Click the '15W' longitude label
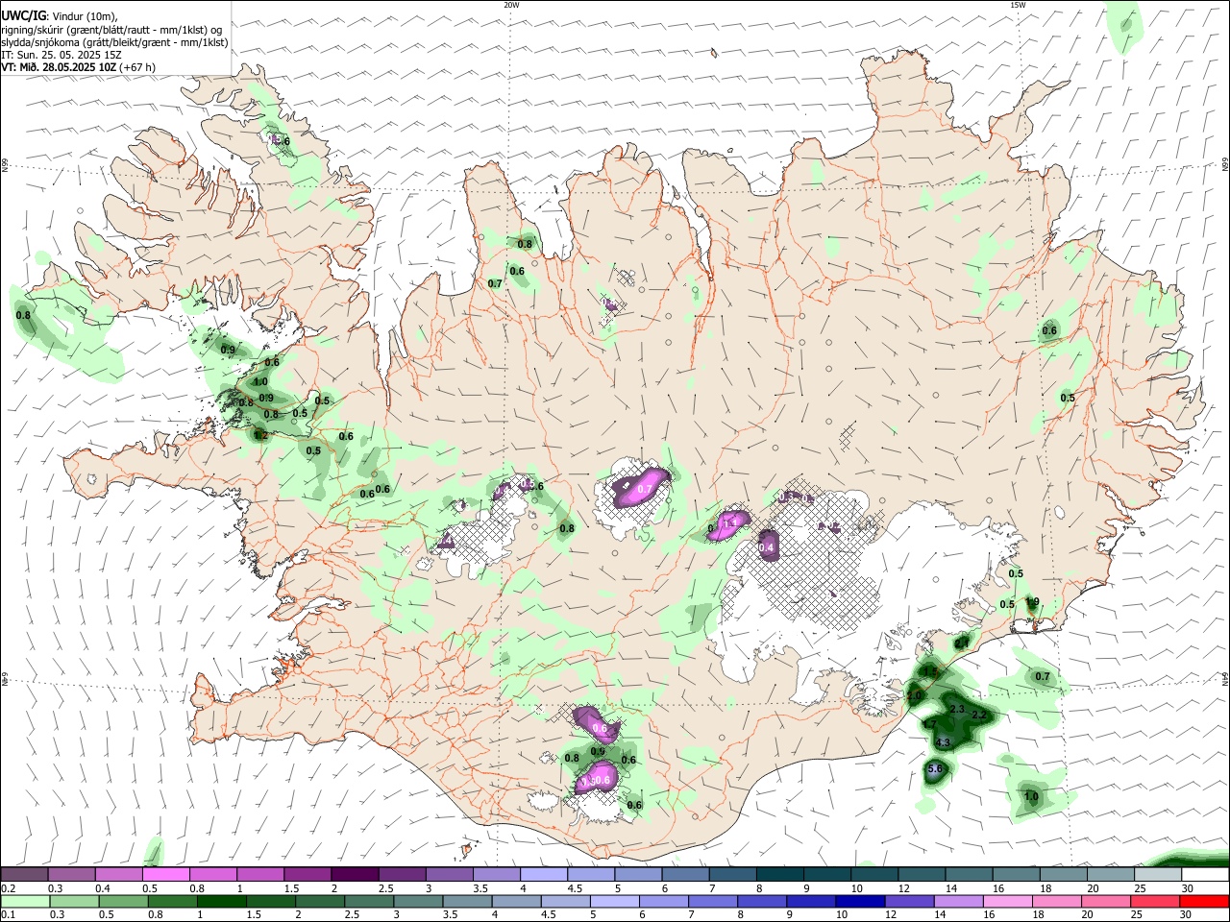This screenshot has height=922, width=1230. click(1018, 5)
